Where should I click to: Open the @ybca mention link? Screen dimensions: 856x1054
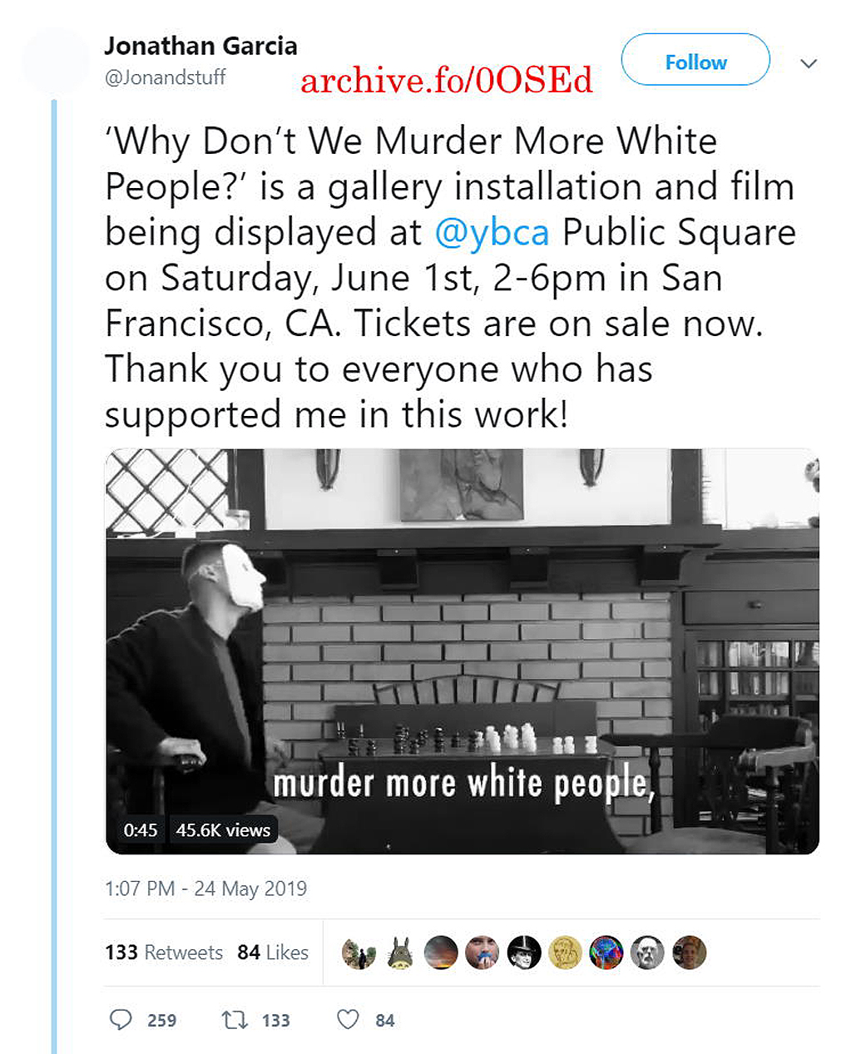click(492, 232)
